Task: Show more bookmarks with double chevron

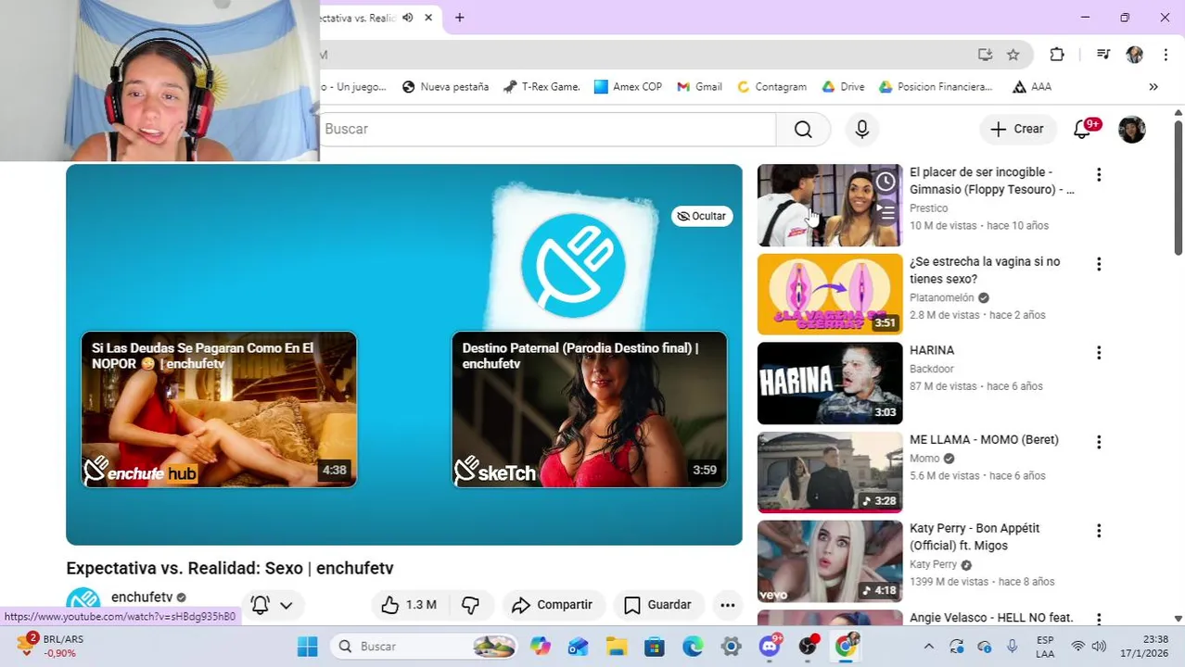Action: tap(1153, 87)
